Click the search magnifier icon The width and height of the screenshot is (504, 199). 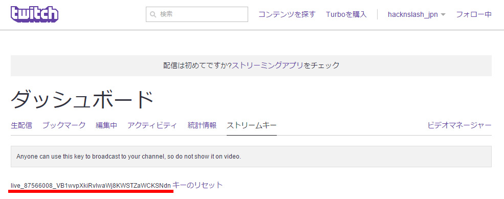click(154, 14)
